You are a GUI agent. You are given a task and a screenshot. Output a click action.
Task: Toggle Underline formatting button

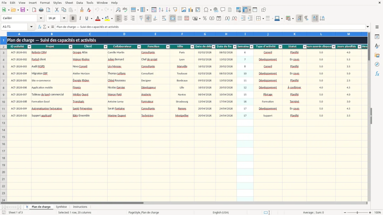(87, 18)
